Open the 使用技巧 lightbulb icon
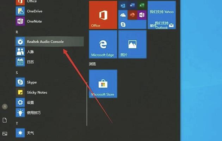This screenshot has height=141, width=222. [20, 112]
